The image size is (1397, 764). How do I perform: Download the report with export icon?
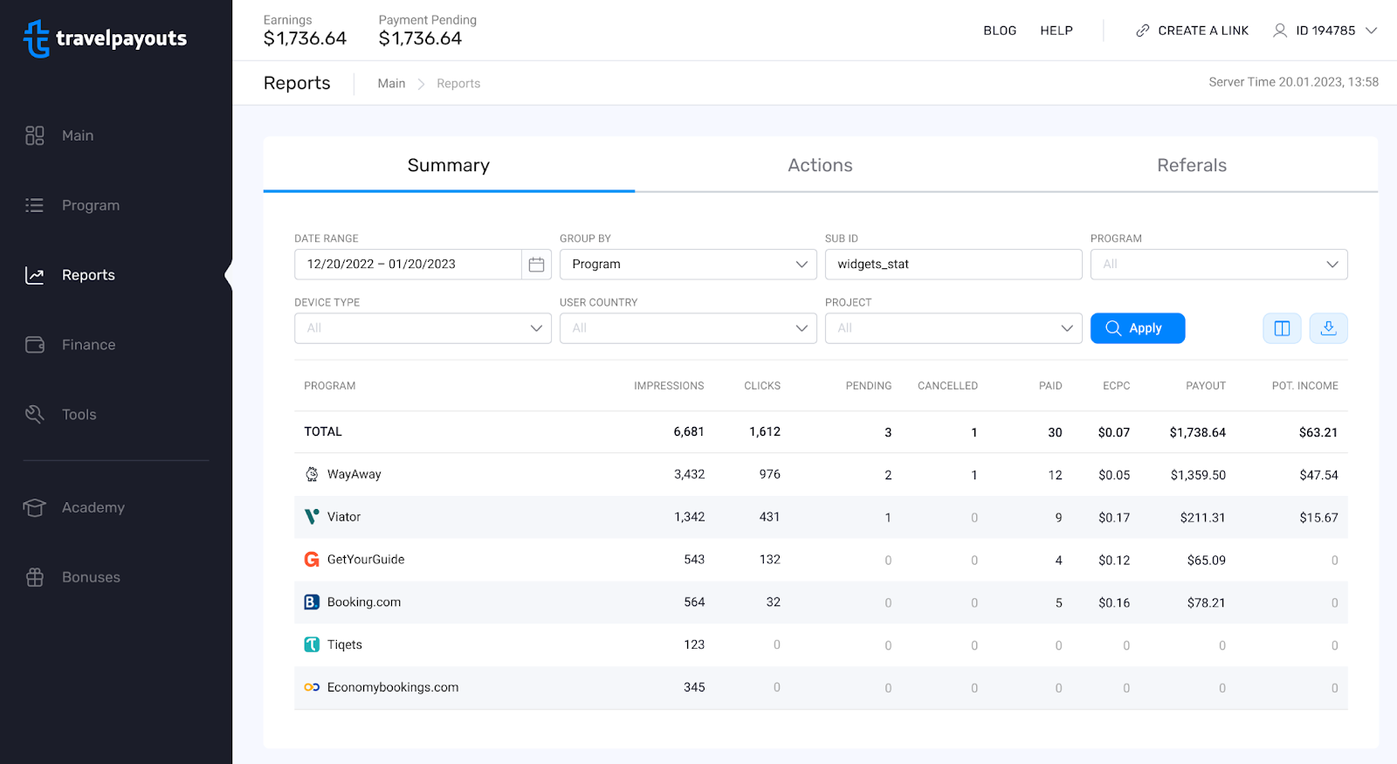point(1328,328)
